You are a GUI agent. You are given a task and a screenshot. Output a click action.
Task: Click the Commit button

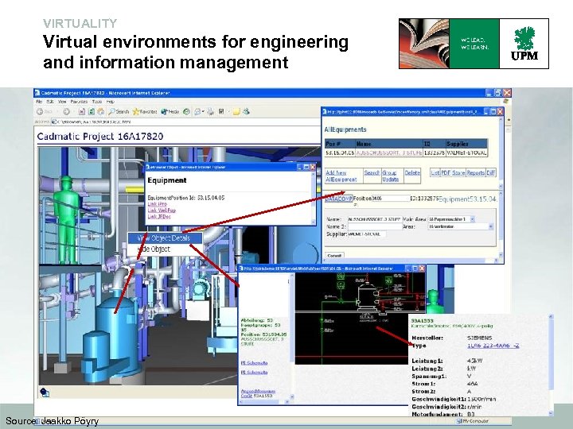click(x=334, y=256)
